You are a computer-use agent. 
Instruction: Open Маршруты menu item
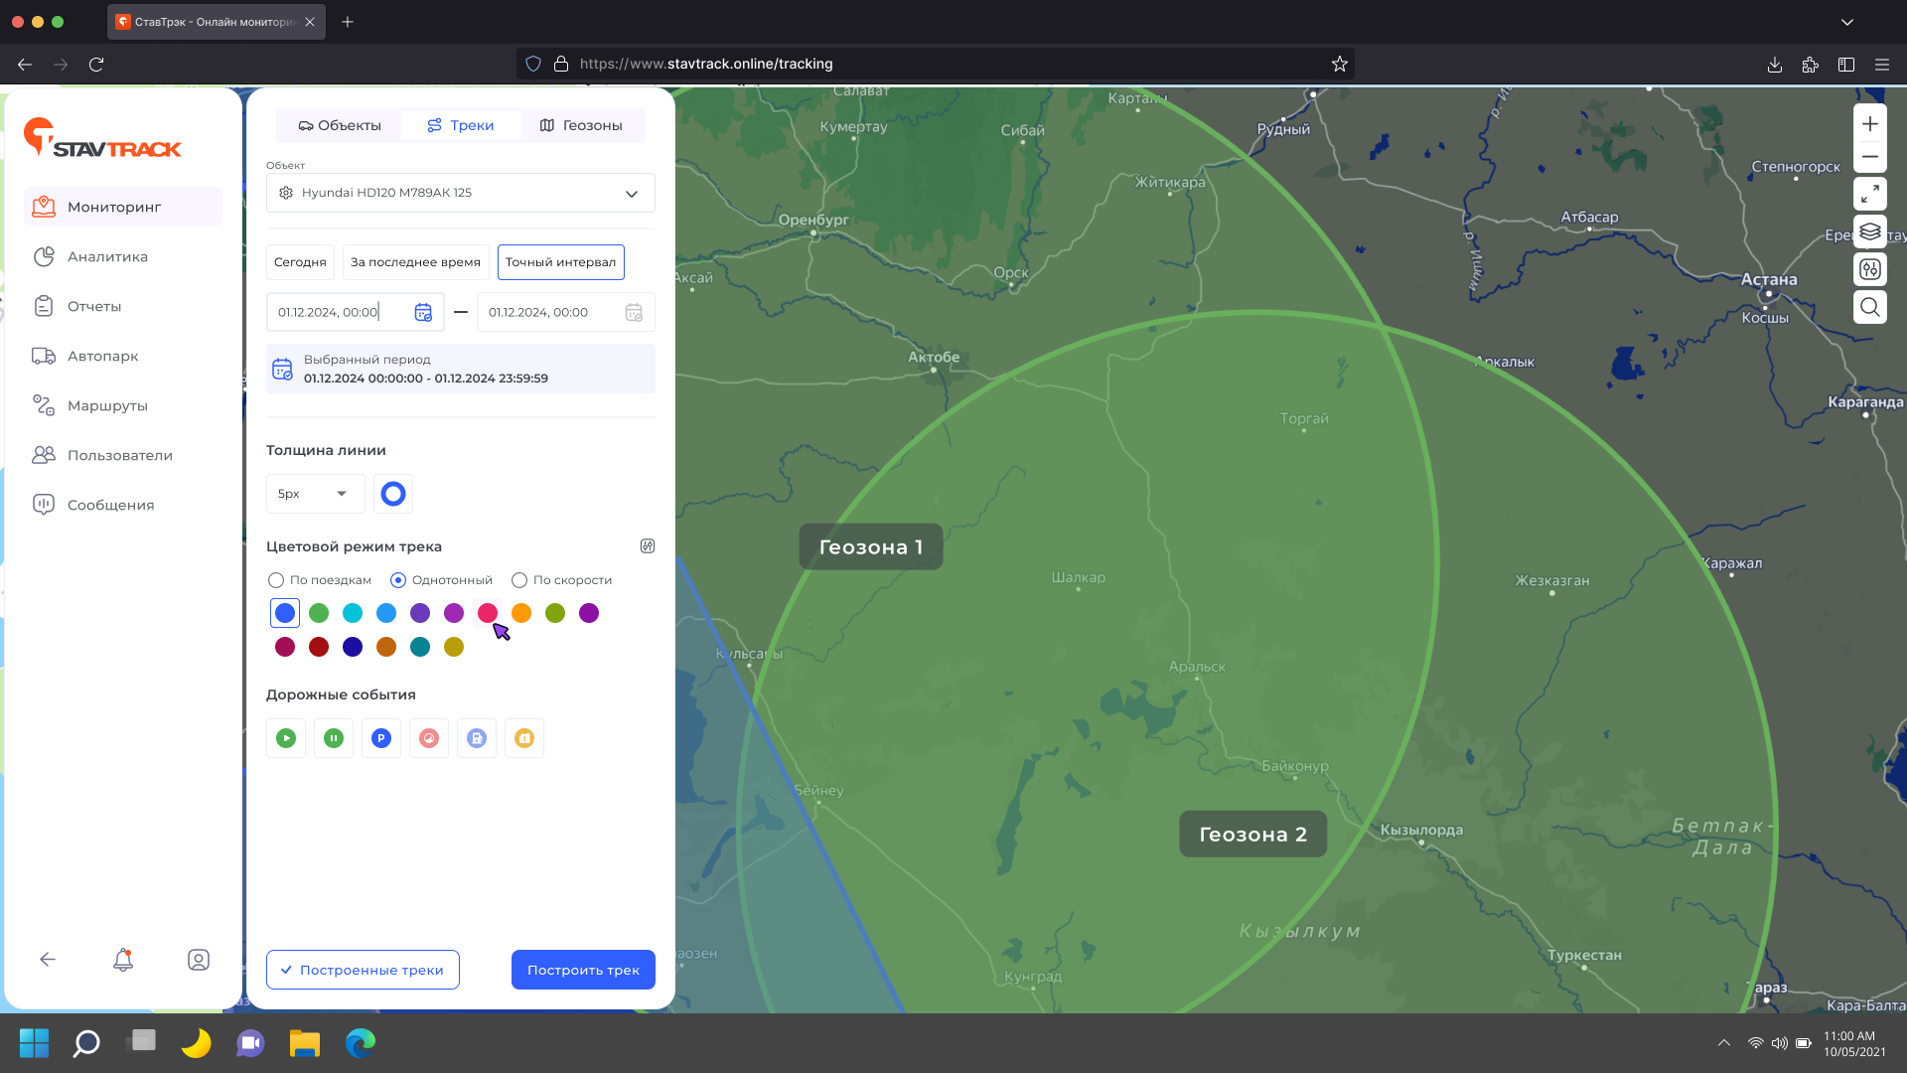[123, 405]
